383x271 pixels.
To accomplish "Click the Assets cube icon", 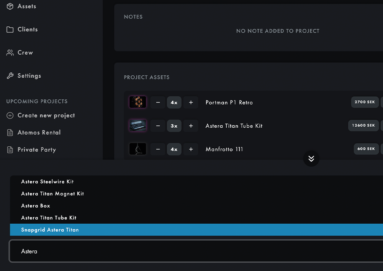I will click(x=10, y=6).
